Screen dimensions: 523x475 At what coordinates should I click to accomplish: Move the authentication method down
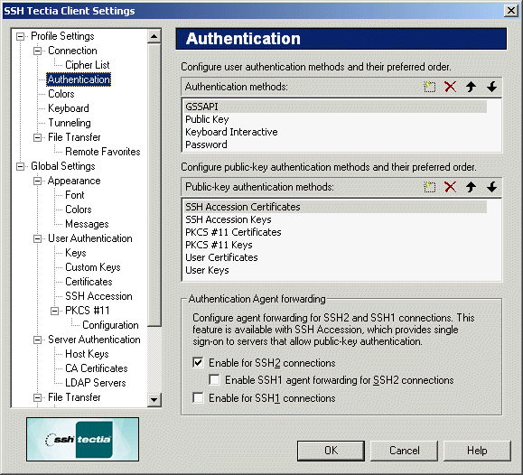pyautogui.click(x=491, y=87)
